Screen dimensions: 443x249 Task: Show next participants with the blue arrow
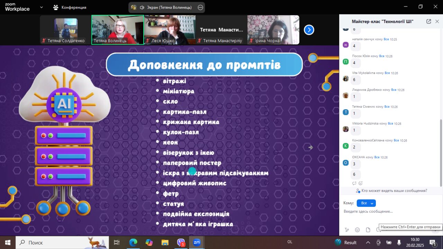pyautogui.click(x=309, y=30)
